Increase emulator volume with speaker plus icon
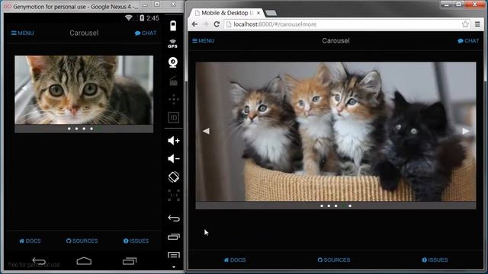Viewport: 488px width, 274px height. tap(174, 141)
